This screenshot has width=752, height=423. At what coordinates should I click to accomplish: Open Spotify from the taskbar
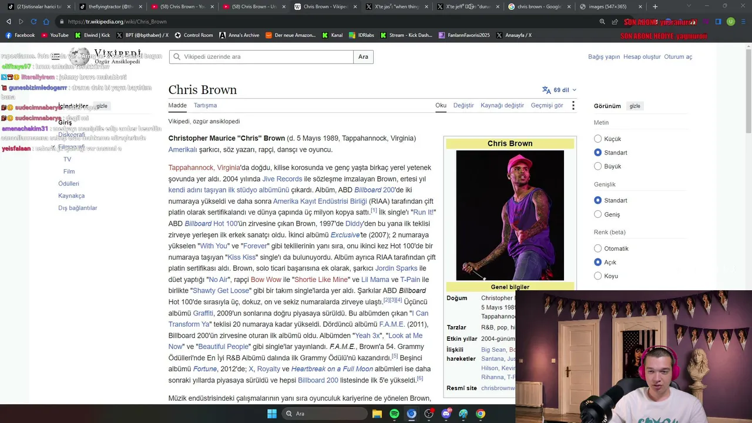click(394, 414)
